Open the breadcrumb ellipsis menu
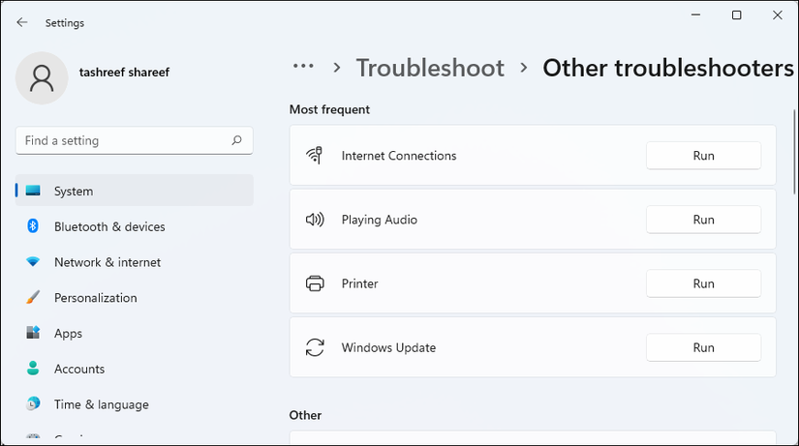The width and height of the screenshot is (799, 446). [303, 66]
